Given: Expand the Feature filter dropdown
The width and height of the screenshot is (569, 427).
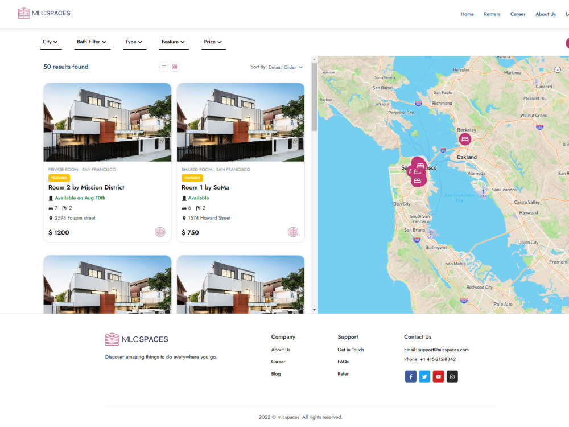Looking at the screenshot, I should click(x=174, y=42).
